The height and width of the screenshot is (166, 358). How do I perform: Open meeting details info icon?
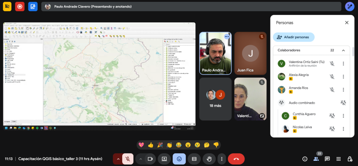point(305,159)
